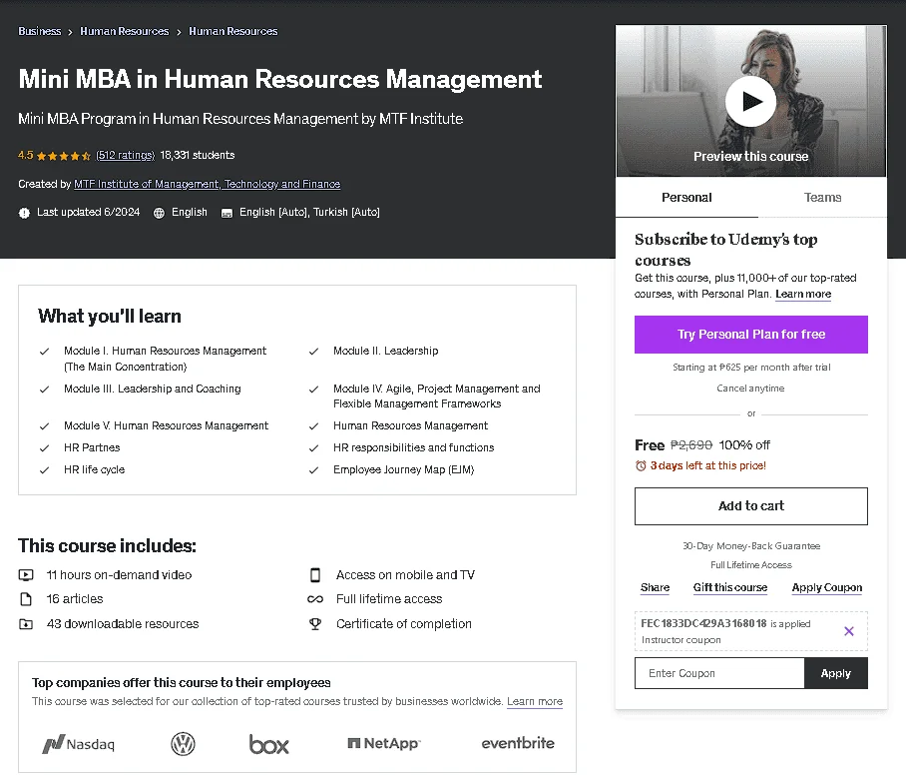The width and height of the screenshot is (906, 783).
Task: Open the Business breadcrumb link
Action: pos(39,31)
